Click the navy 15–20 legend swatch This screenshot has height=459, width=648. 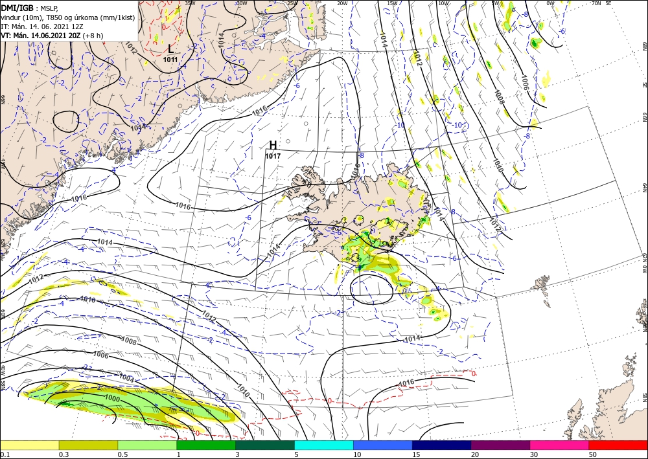pyautogui.click(x=442, y=445)
